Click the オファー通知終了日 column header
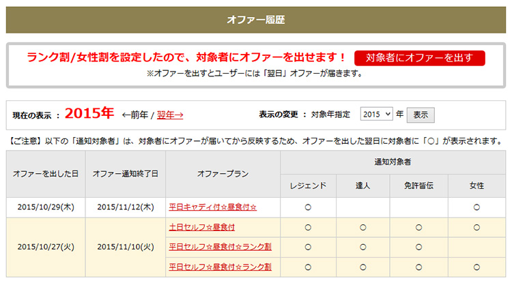512x285 pixels. tap(126, 174)
